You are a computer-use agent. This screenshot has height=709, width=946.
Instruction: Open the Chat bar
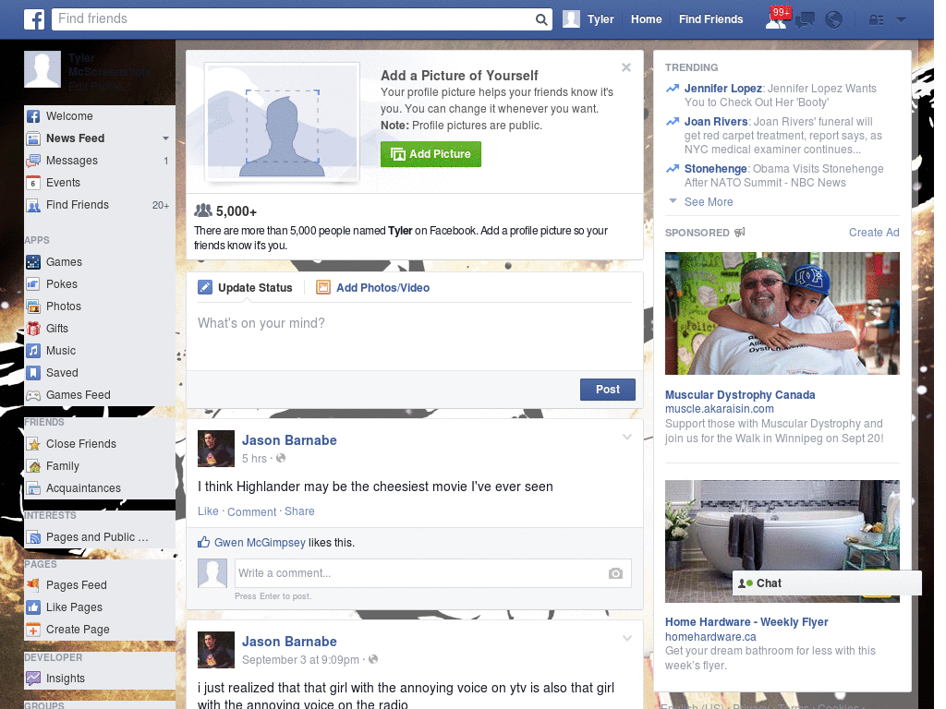(827, 583)
